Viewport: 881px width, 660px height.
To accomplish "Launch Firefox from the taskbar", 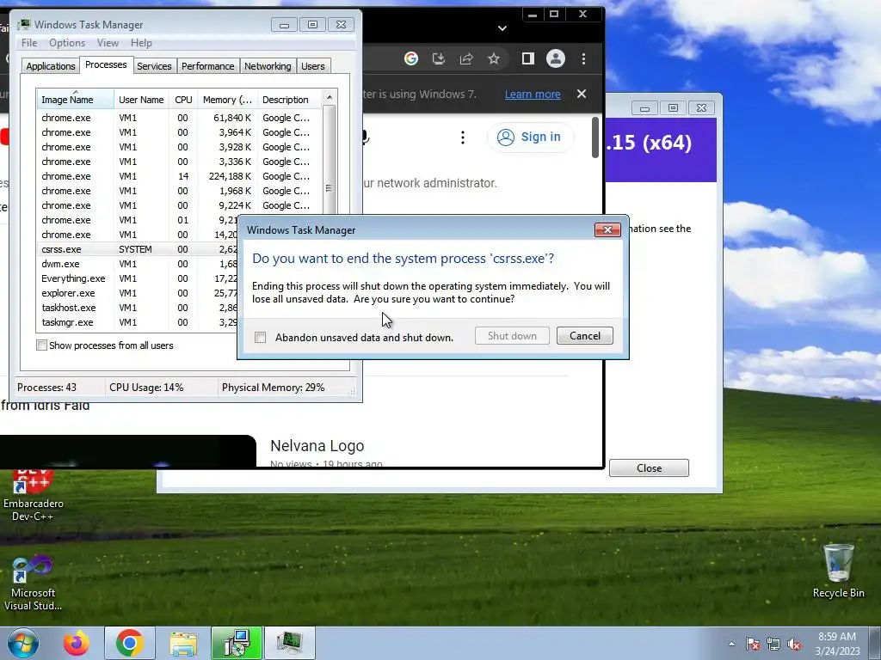I will tap(76, 643).
